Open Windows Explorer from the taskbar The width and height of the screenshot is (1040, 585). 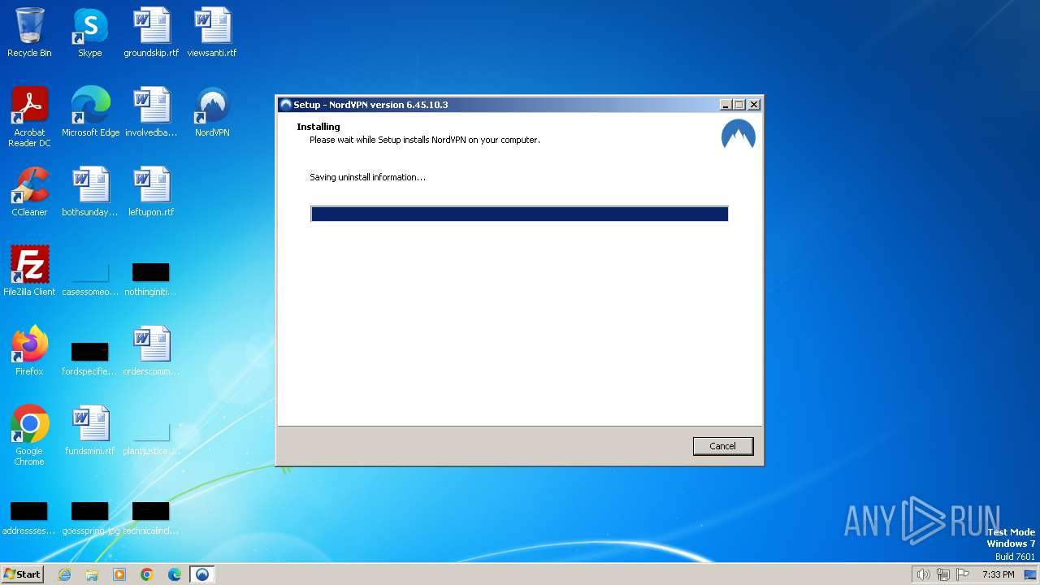pos(92,574)
